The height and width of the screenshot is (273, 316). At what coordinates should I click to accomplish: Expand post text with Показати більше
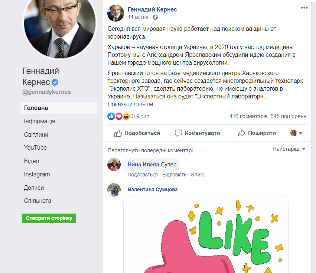coord(133,104)
